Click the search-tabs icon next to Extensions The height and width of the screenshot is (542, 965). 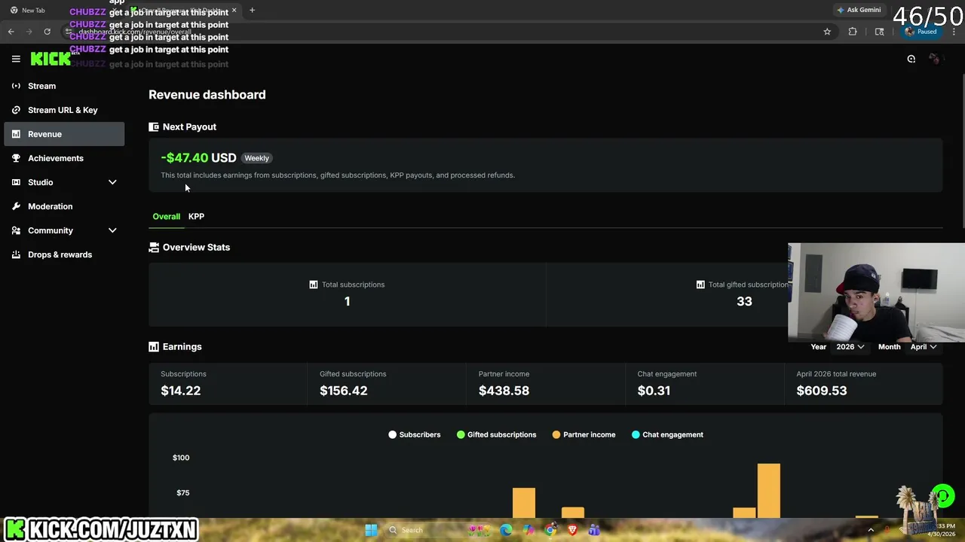pos(879,32)
